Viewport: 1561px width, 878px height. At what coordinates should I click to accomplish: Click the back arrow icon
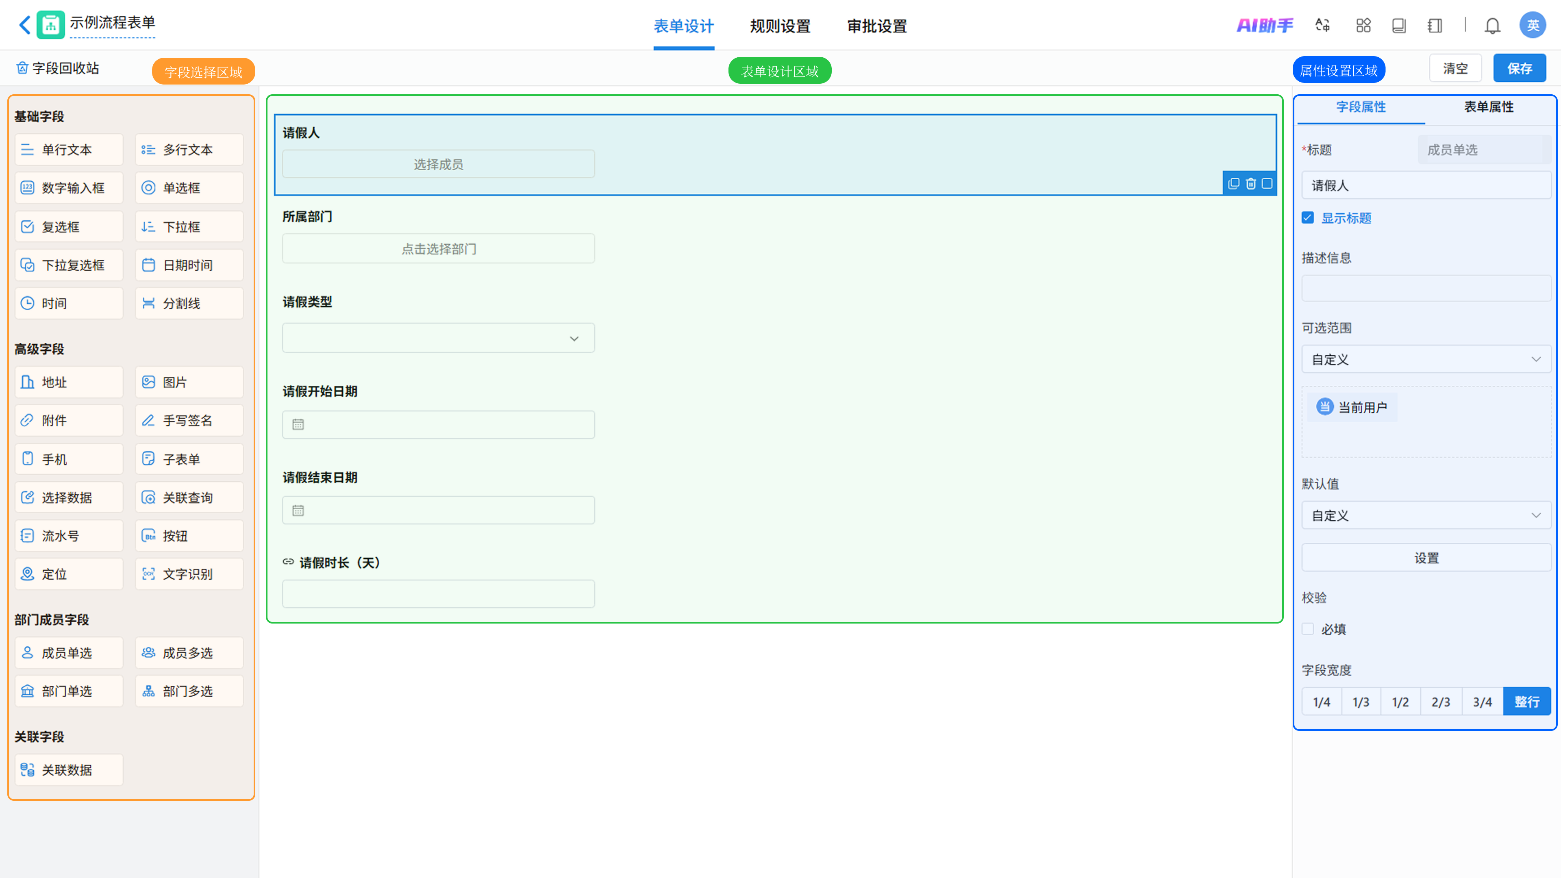tap(25, 25)
